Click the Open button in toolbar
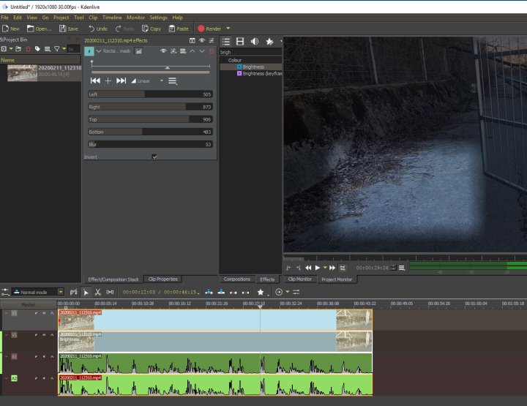Screen dimensions: 527x406 click(x=40, y=29)
